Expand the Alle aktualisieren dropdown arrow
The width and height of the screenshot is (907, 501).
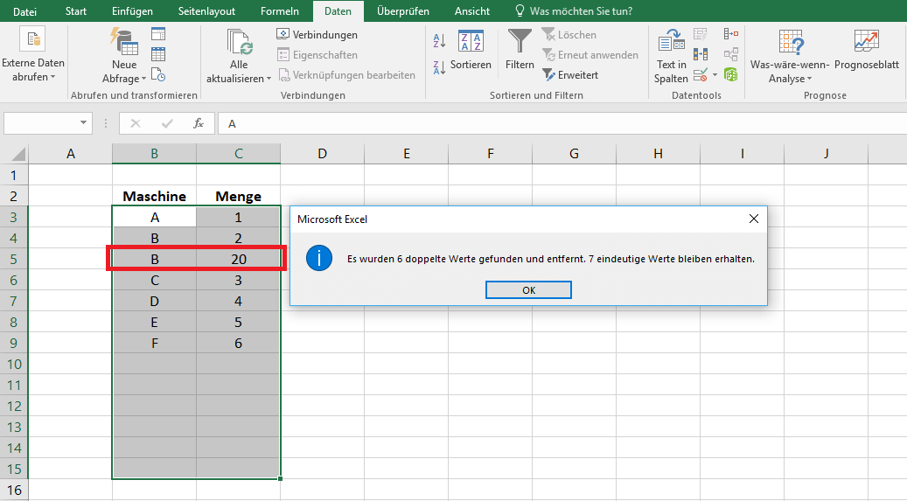click(x=269, y=79)
